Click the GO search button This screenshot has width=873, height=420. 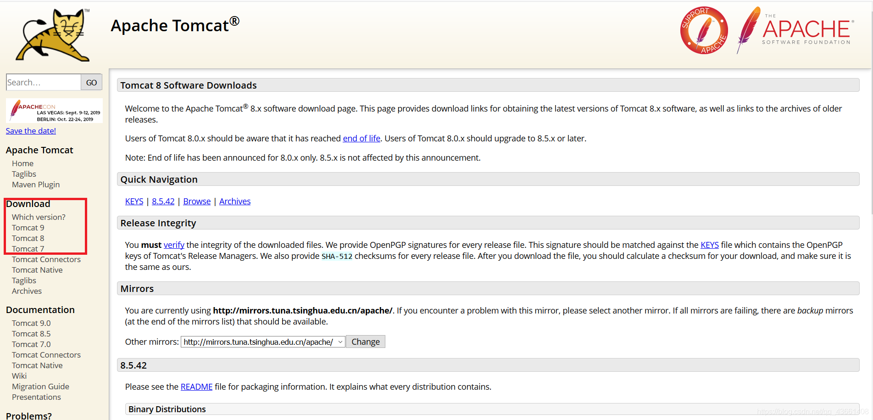point(91,82)
